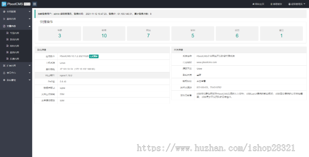The width and height of the screenshot is (309, 157).
Task: Click the PbootCMS title text
Action: [x=15, y=4]
